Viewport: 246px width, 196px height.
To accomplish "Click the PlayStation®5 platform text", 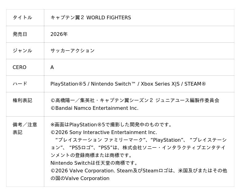I will (x=68, y=84).
